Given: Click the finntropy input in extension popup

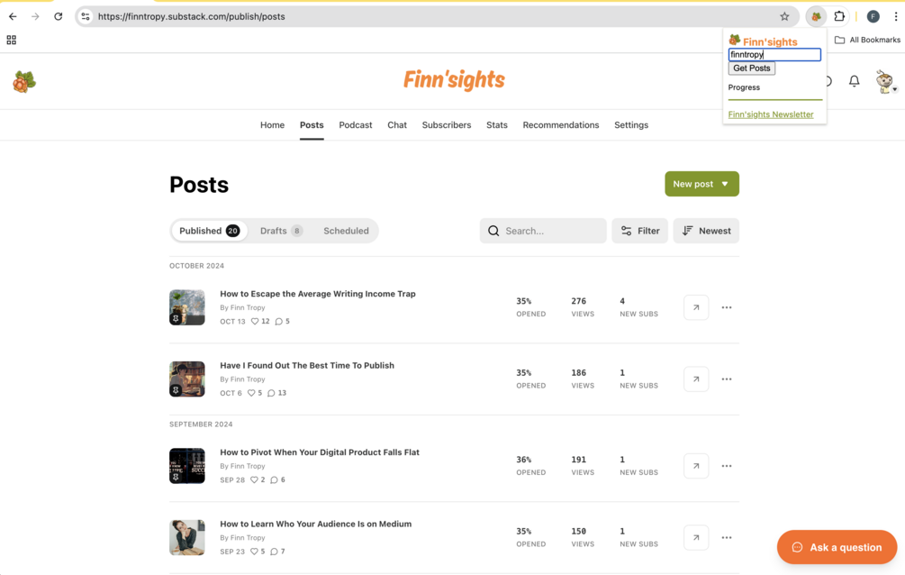Looking at the screenshot, I should point(774,54).
